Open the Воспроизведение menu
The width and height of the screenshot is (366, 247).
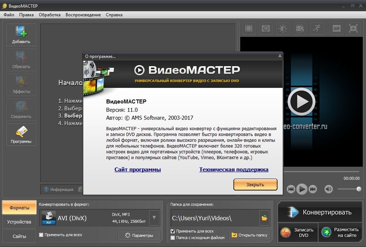coord(83,15)
